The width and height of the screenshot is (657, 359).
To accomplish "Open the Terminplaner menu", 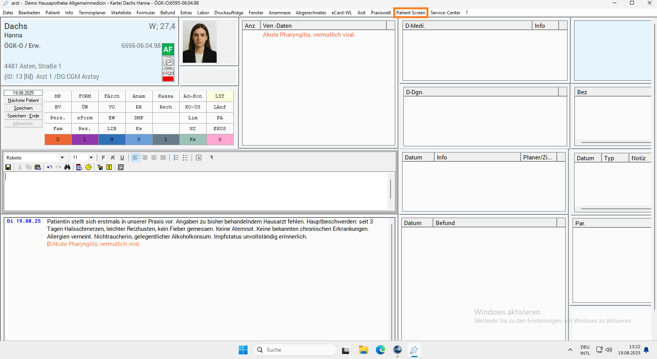I will 92,13.
